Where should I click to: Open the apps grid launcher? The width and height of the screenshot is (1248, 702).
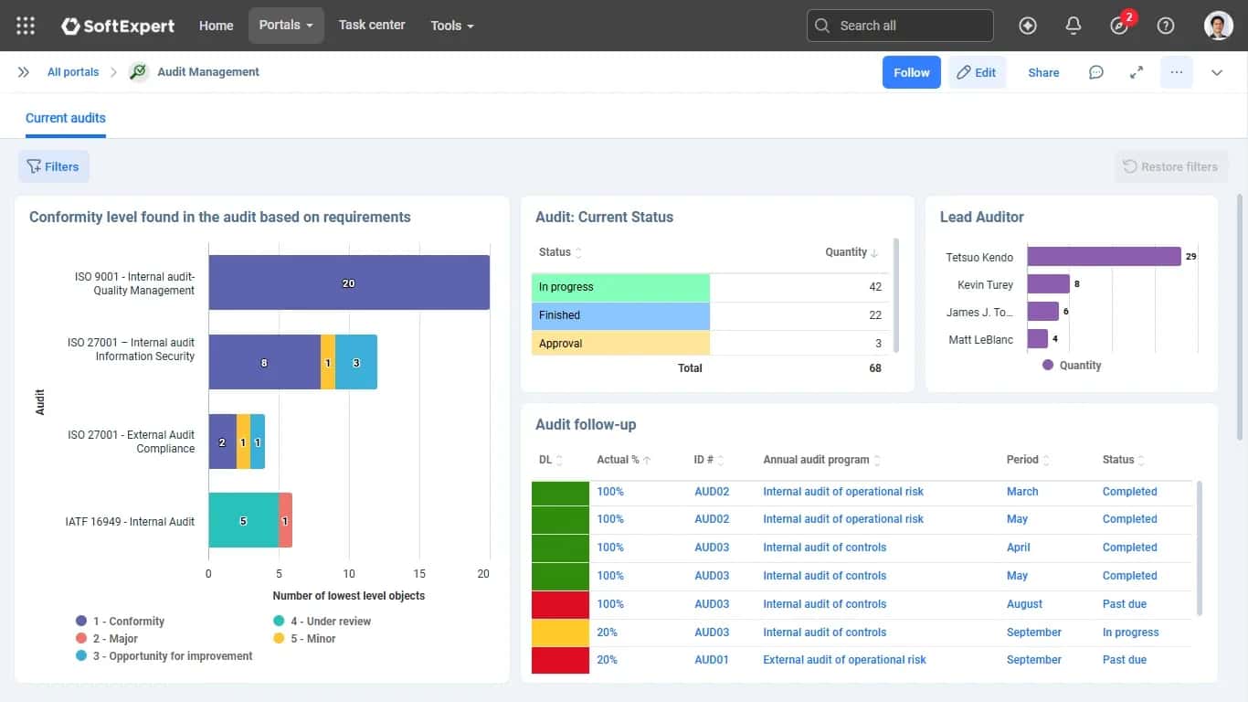click(26, 26)
